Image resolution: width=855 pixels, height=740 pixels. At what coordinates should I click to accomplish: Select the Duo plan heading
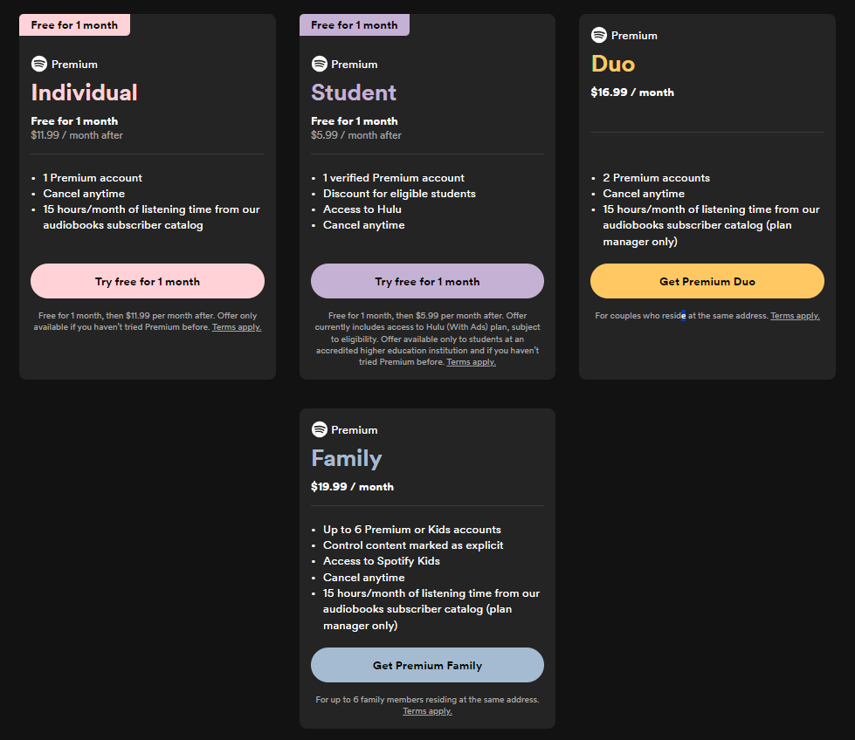pos(613,64)
